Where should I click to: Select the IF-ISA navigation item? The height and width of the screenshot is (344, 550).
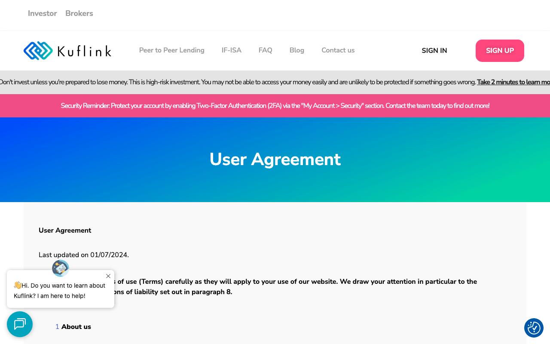(x=231, y=50)
